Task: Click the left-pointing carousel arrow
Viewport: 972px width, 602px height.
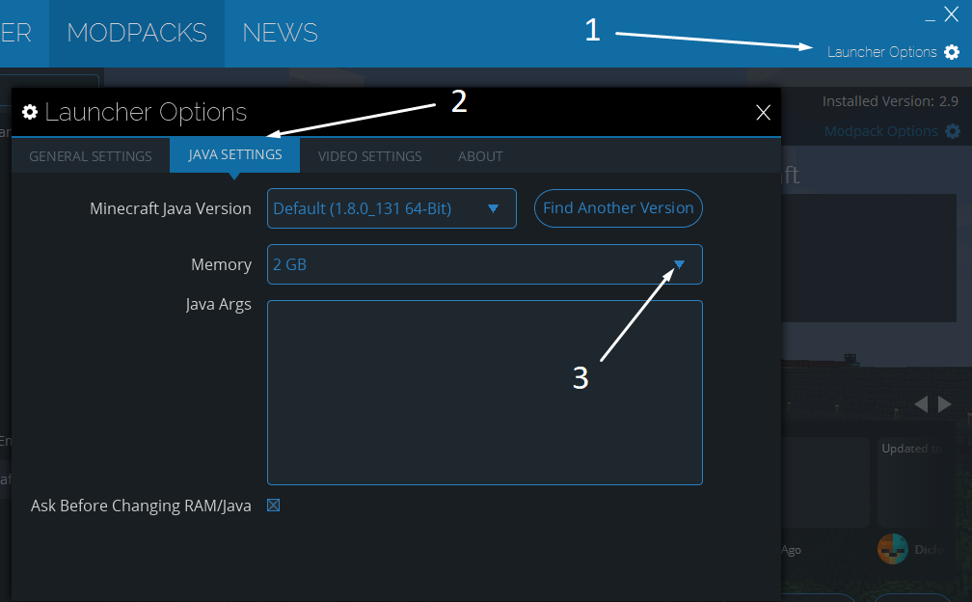Action: [x=922, y=404]
